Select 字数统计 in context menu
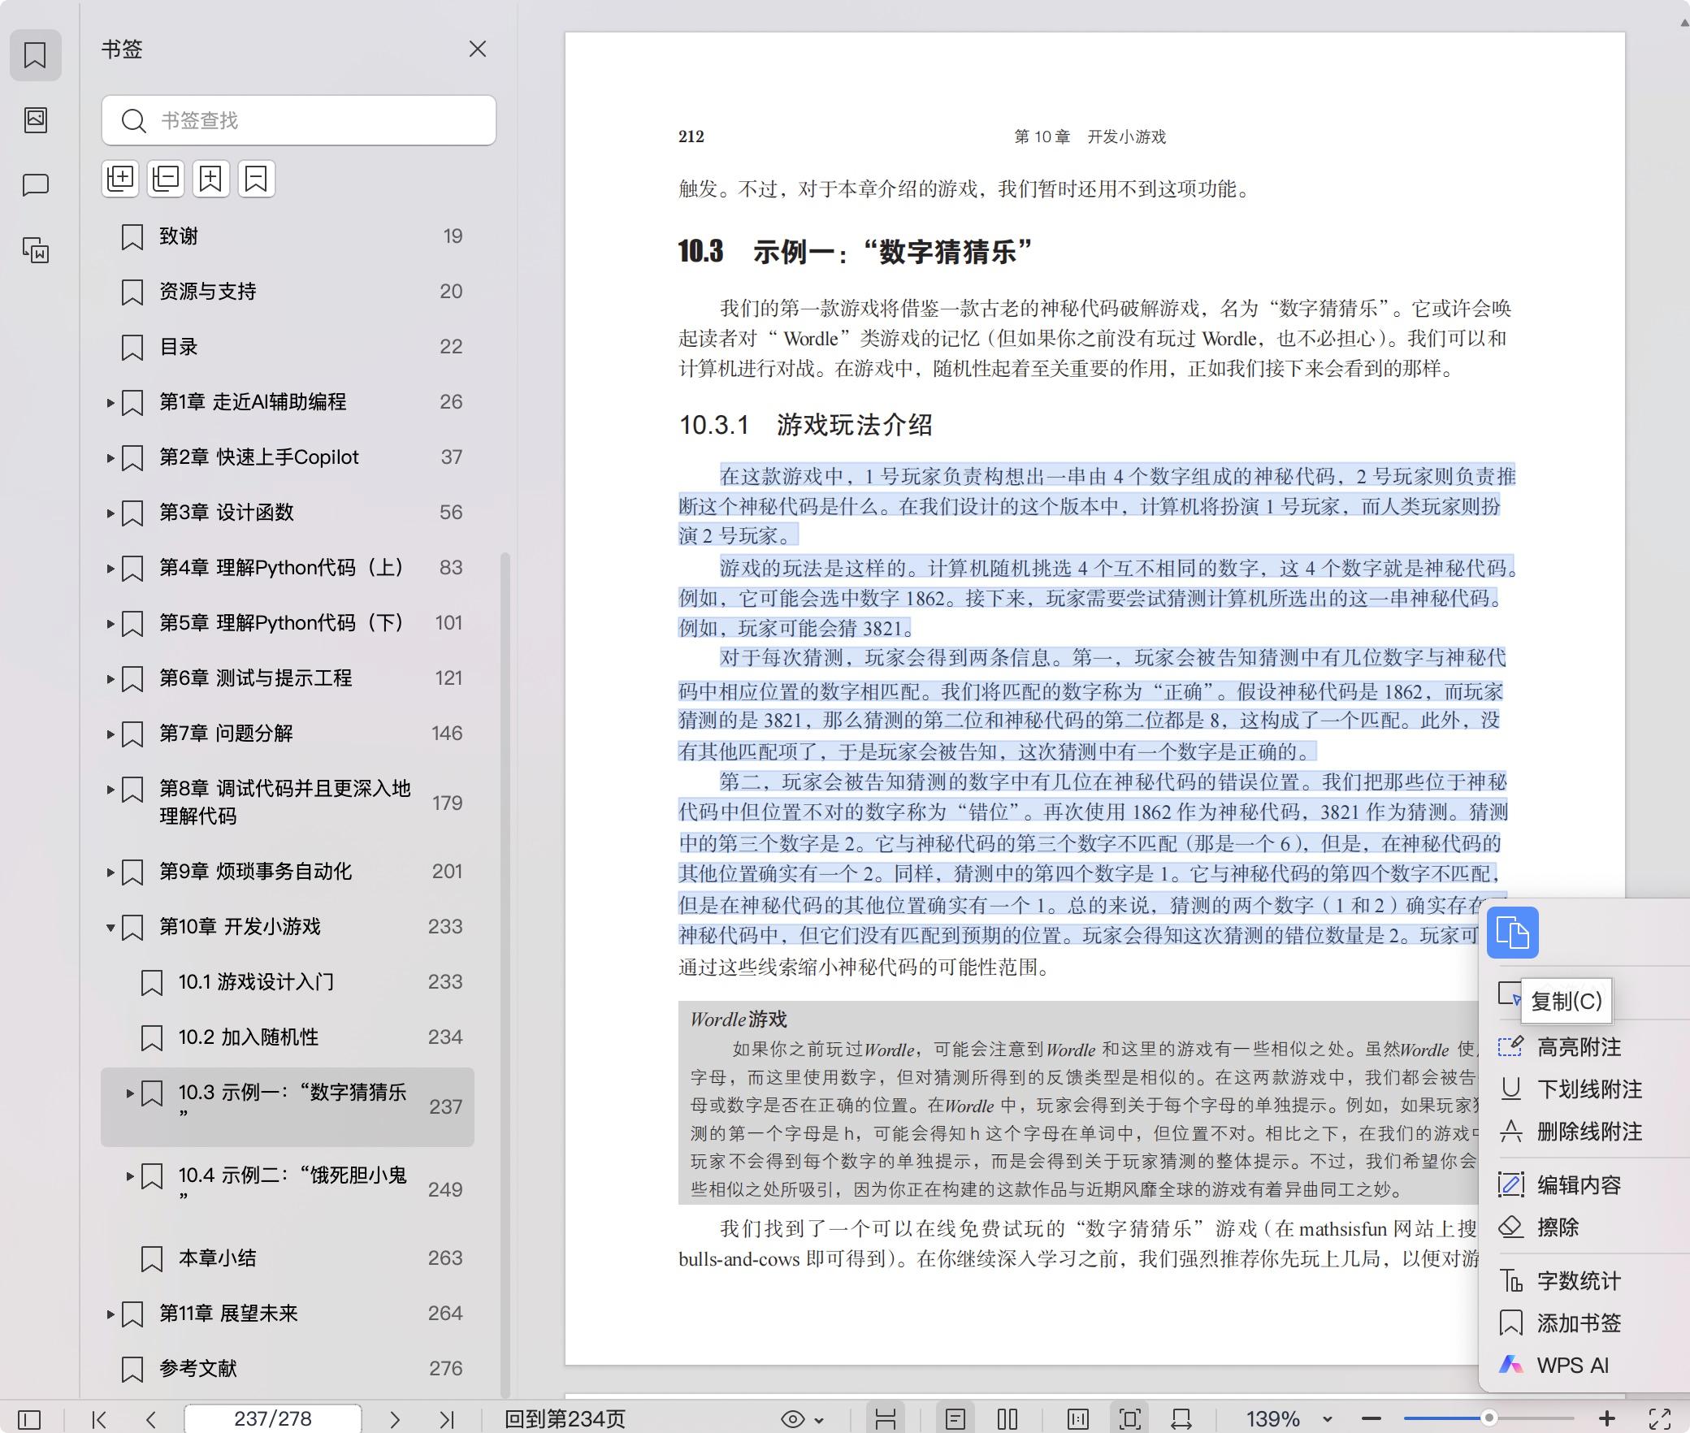1690x1433 pixels. 1578,1281
